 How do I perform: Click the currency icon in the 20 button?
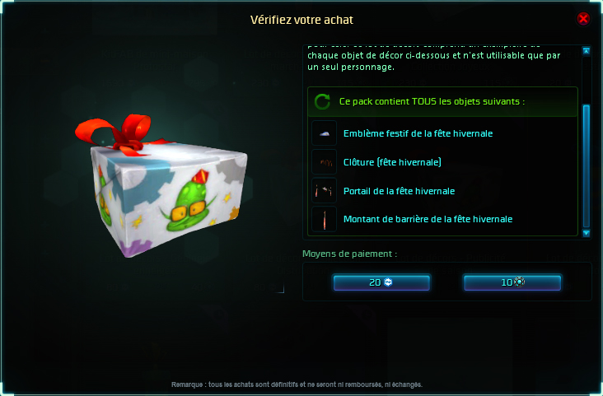click(x=388, y=282)
